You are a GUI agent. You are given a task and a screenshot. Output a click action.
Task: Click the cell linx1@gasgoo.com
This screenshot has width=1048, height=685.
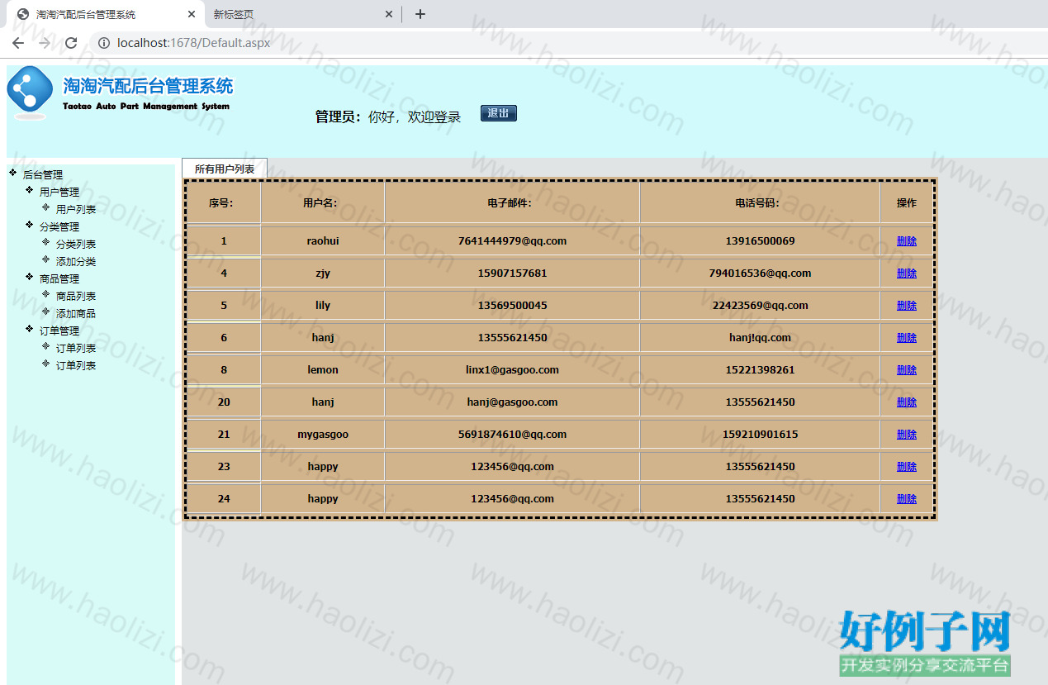click(512, 370)
